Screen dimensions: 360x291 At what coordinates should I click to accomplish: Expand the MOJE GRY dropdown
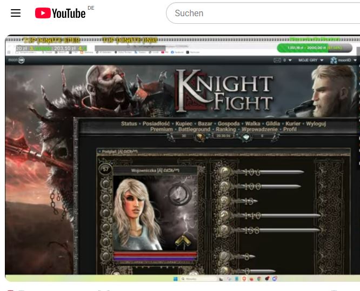tap(311, 60)
